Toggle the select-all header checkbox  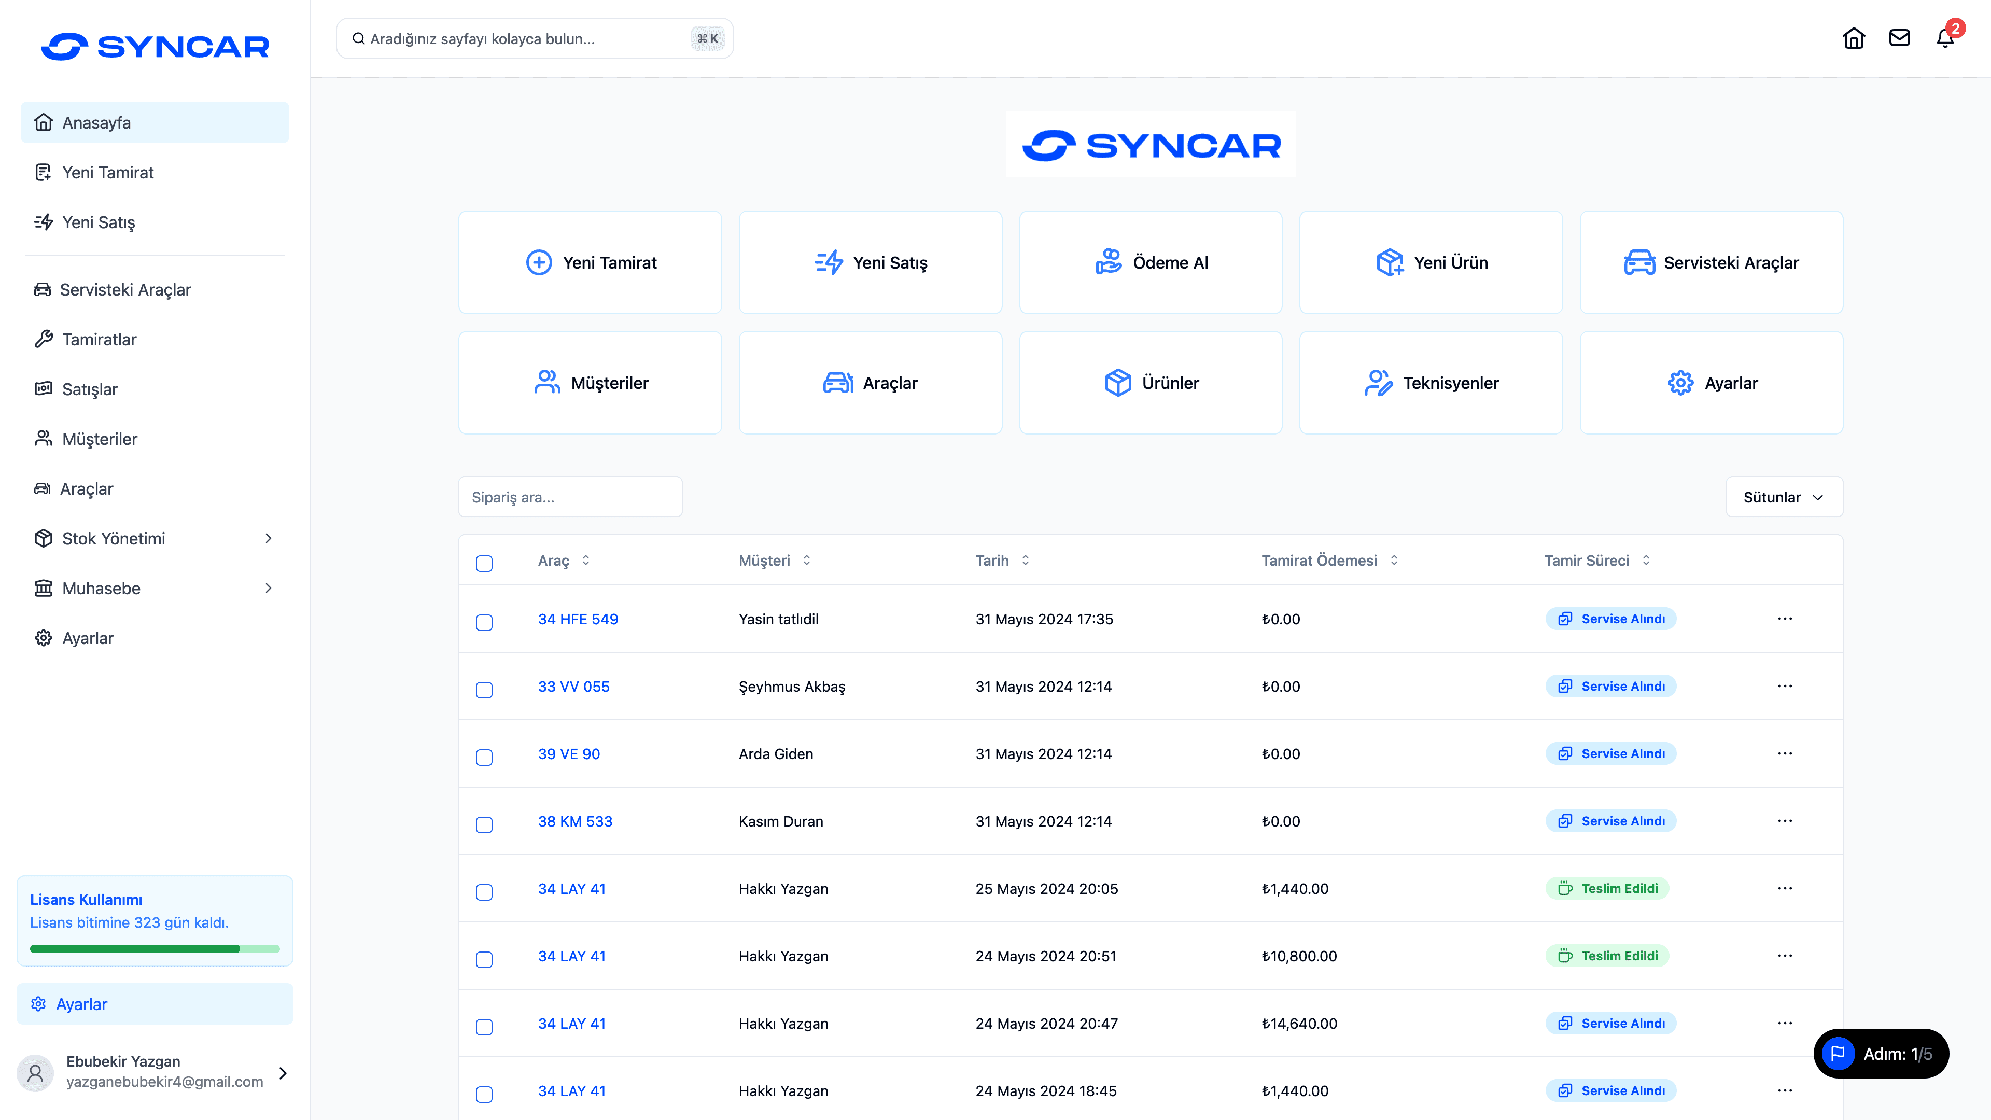[x=484, y=563]
